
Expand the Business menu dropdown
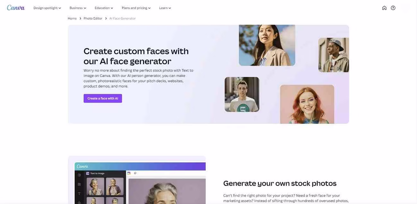click(78, 8)
